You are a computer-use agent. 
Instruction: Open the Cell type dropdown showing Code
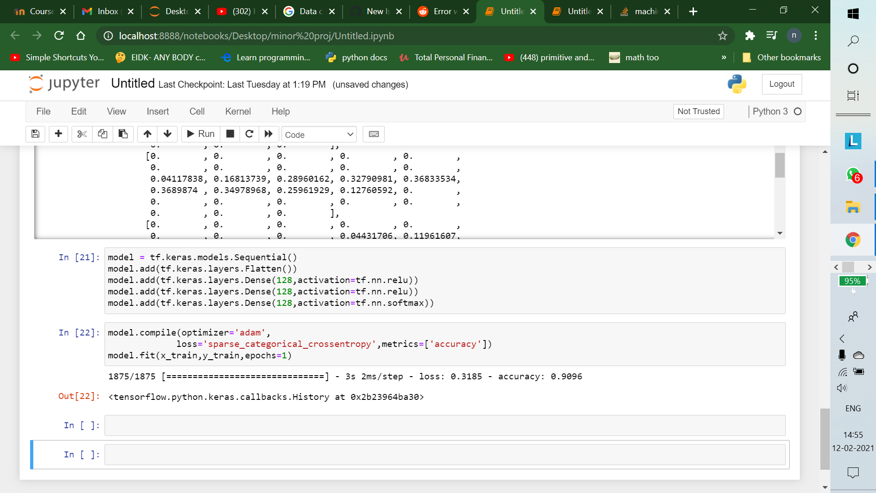tap(319, 134)
